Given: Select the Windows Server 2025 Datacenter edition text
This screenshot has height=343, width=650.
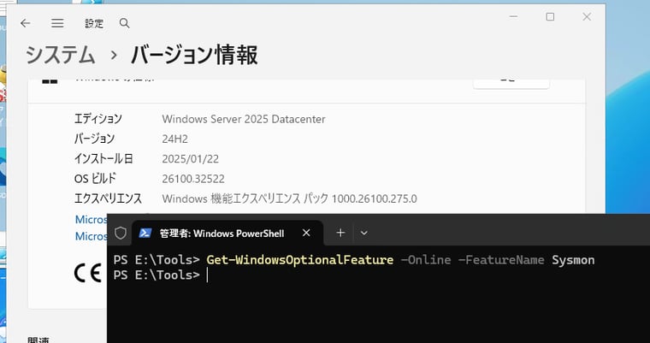Looking at the screenshot, I should tap(244, 119).
